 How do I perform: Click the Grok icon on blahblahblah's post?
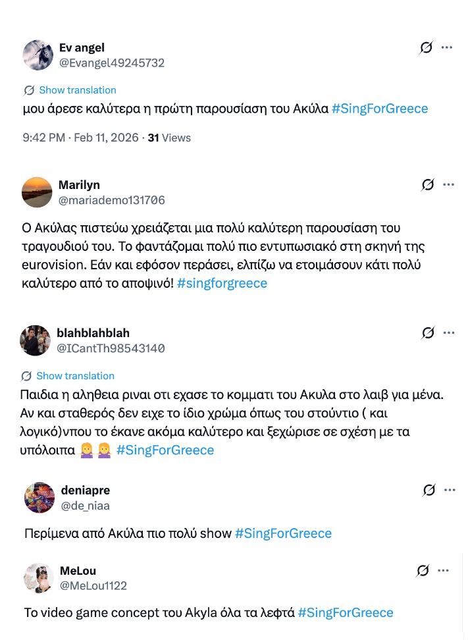coord(428,333)
